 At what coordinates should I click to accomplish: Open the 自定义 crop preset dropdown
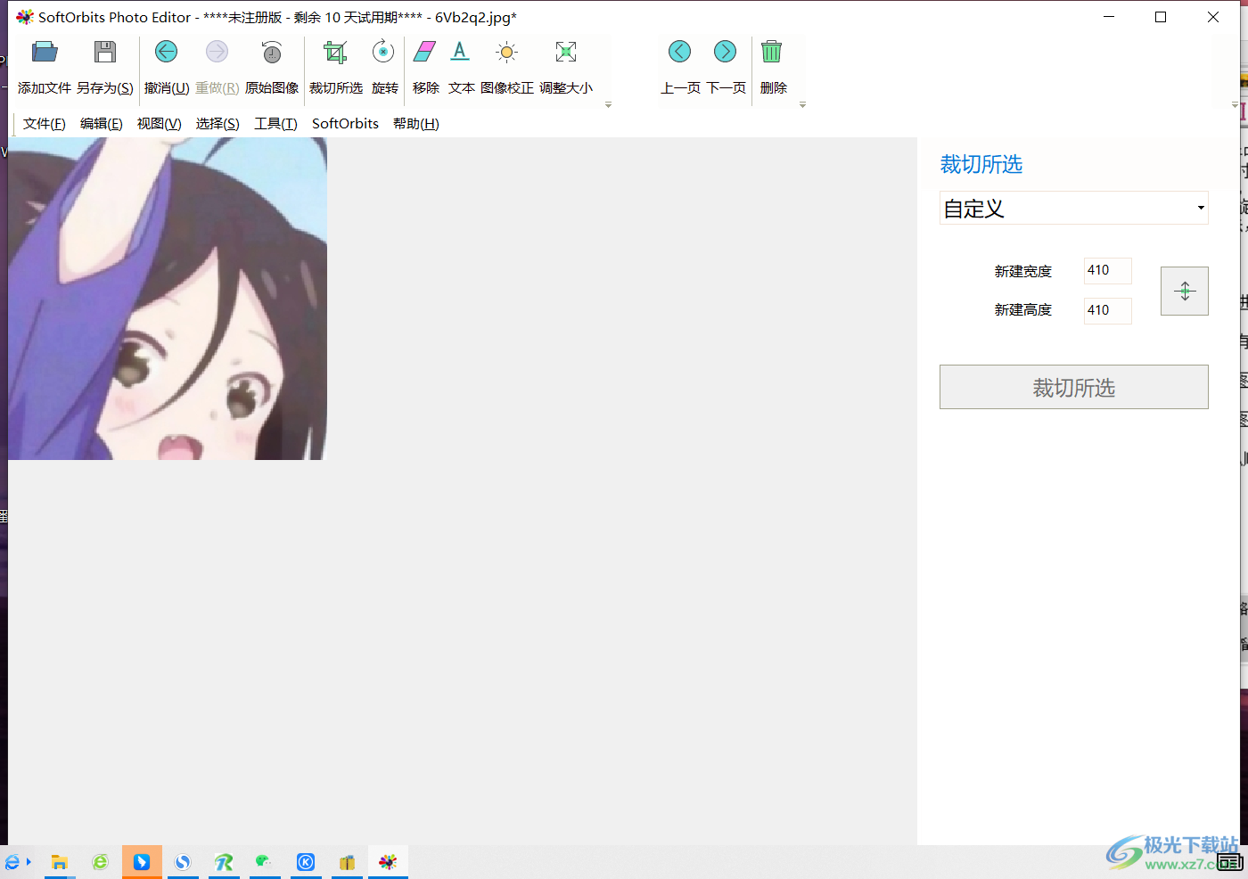(1074, 208)
